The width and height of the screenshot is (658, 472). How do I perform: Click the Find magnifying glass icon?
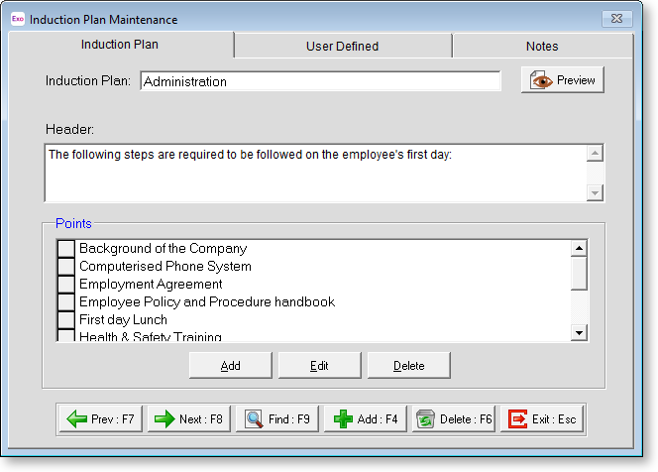click(254, 419)
